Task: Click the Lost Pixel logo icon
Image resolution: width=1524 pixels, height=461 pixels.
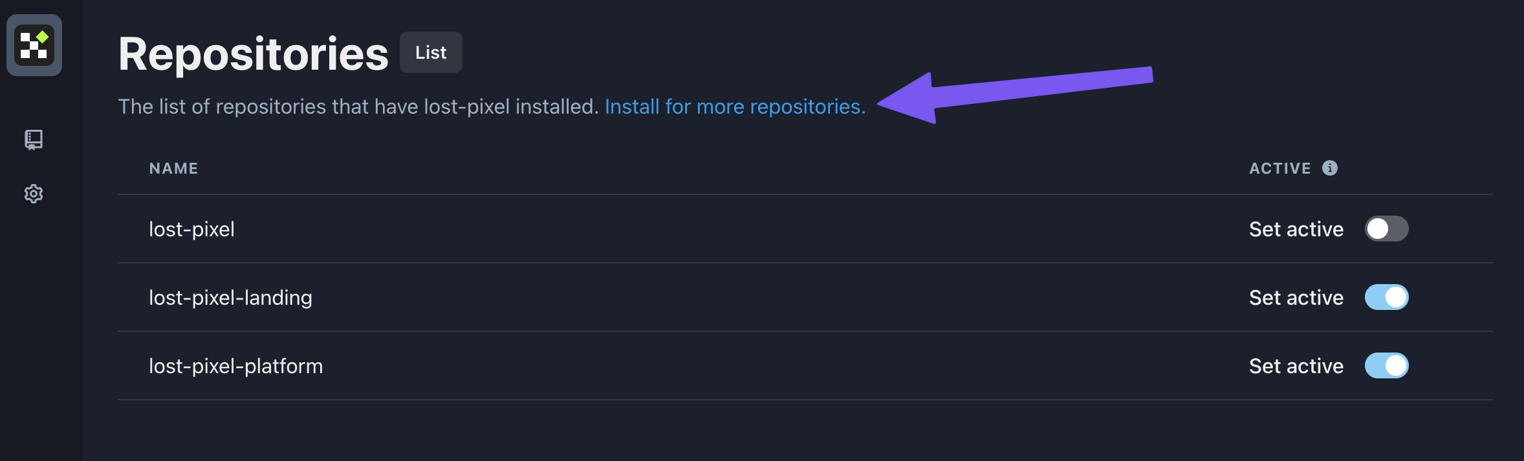Action: 34,45
